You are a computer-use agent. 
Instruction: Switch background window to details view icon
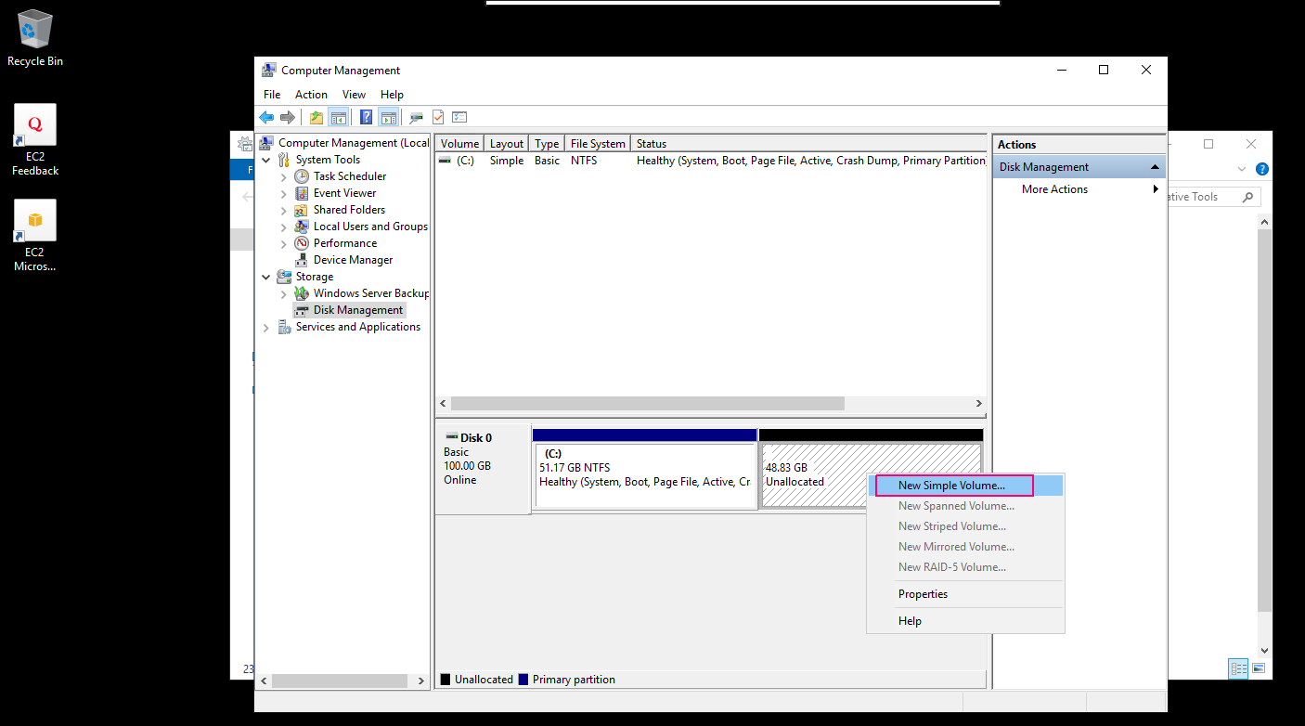point(1238,668)
